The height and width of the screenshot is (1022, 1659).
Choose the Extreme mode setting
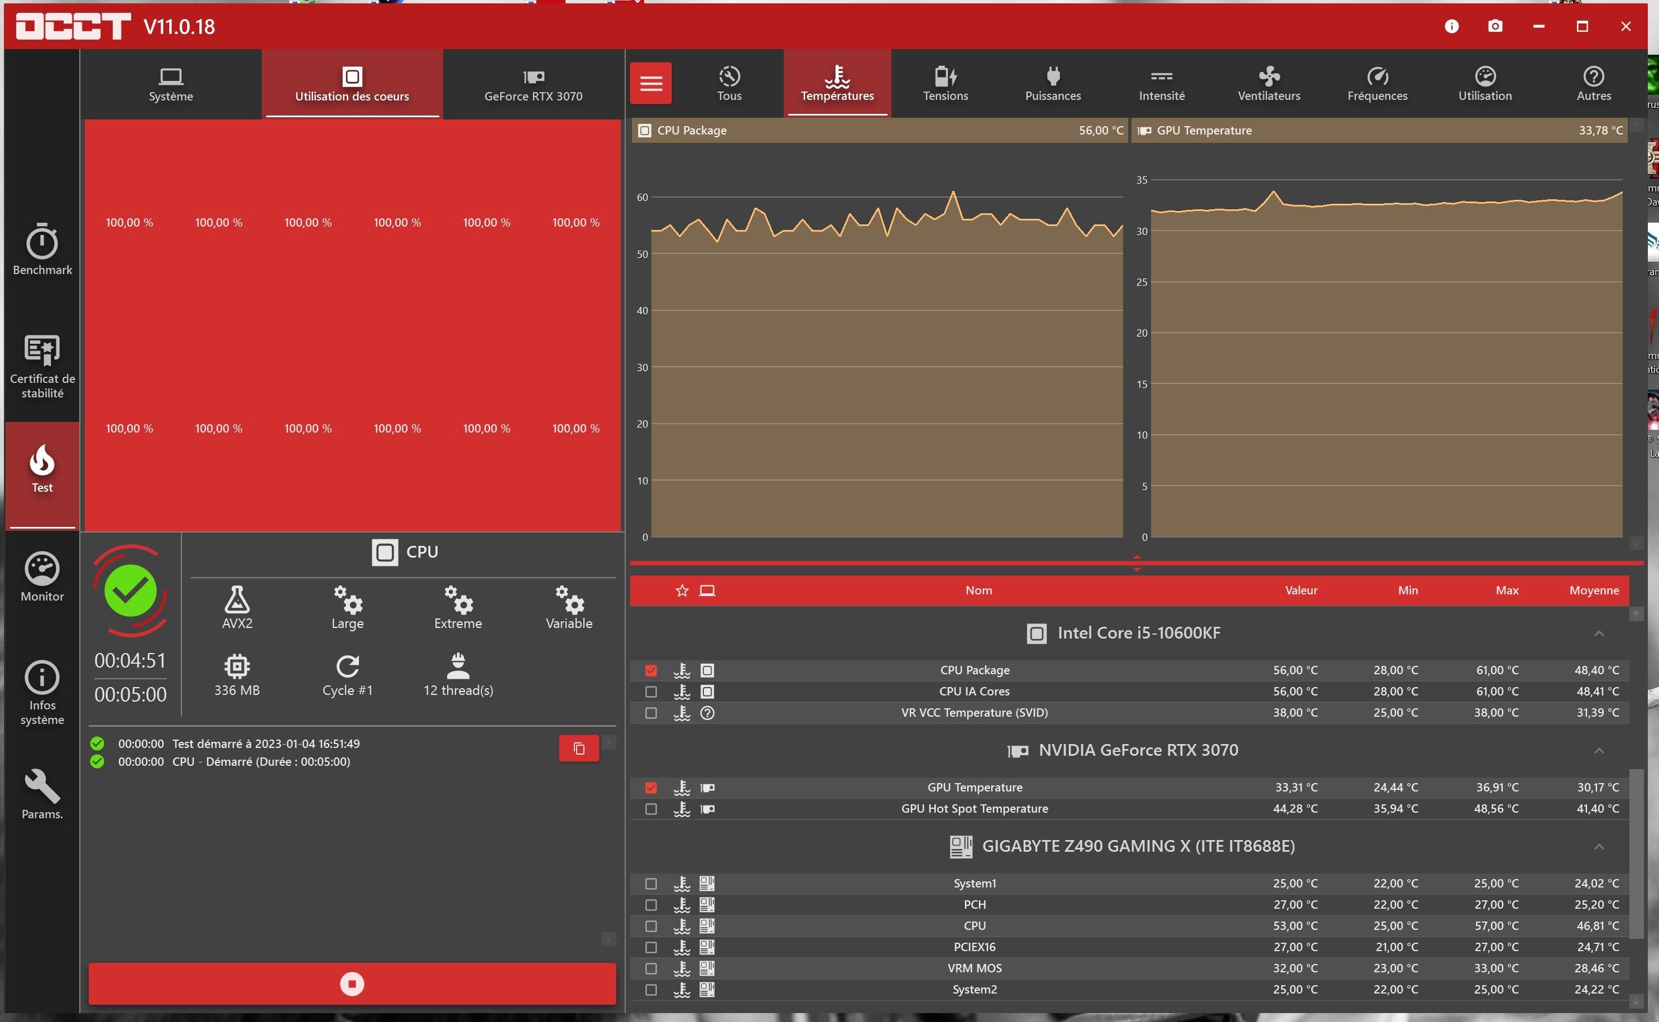(x=458, y=608)
